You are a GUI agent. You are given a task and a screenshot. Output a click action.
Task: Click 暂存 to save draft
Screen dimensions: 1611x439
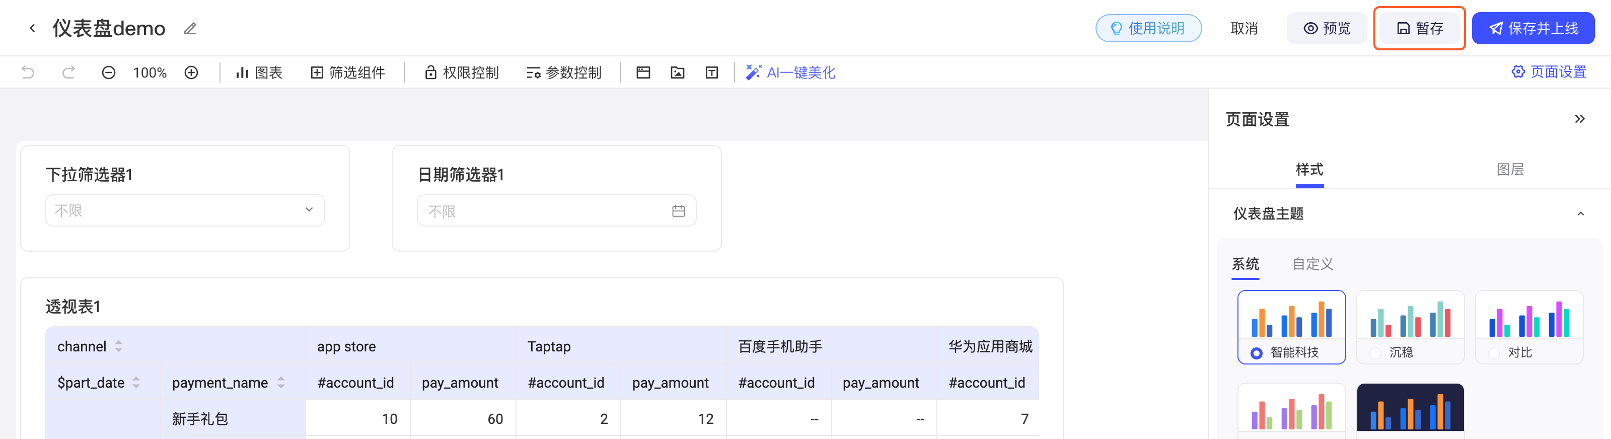tap(1420, 28)
